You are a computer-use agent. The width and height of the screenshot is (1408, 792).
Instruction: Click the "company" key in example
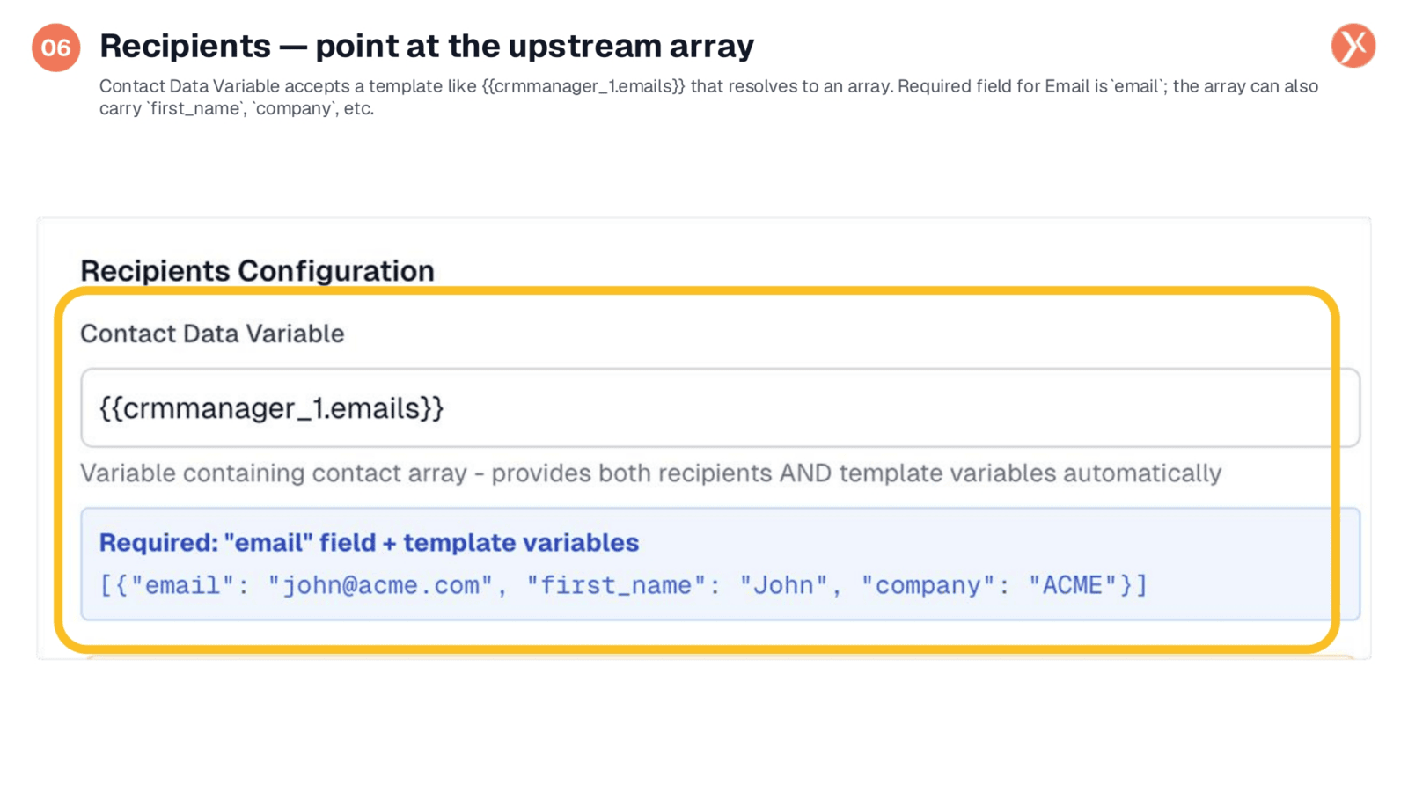[928, 585]
